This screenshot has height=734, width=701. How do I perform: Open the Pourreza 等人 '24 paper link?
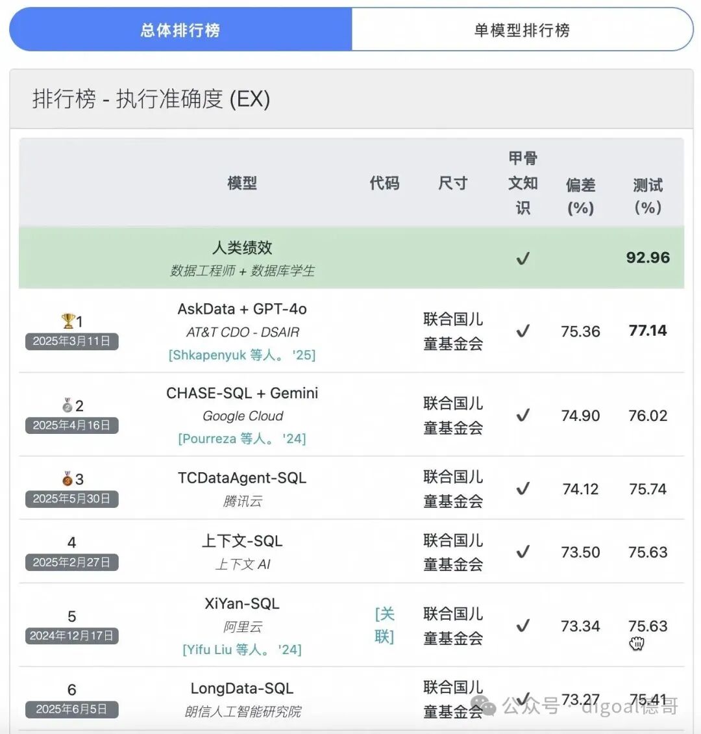pos(242,438)
